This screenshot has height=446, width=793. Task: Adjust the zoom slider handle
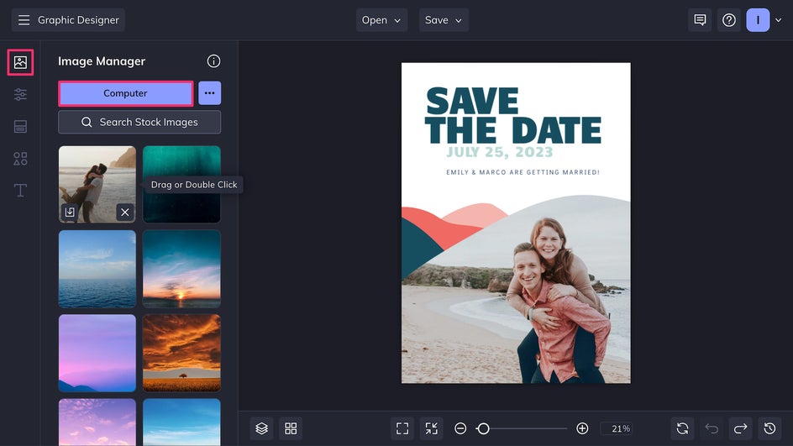484,428
